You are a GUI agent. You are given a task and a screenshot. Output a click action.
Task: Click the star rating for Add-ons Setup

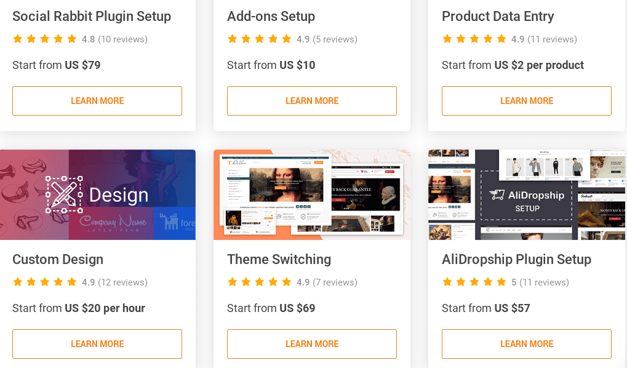pos(260,39)
